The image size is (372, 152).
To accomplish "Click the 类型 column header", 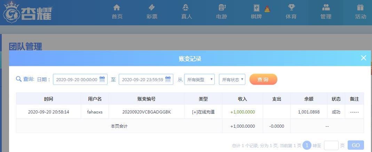I will [x=203, y=99].
